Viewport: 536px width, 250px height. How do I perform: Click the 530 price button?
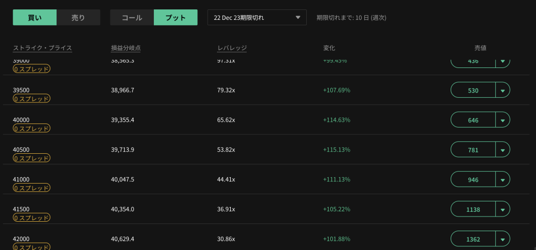tap(473, 90)
